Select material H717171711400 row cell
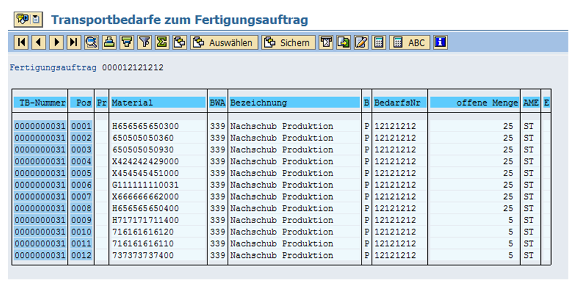574x285 pixels. pos(158,220)
